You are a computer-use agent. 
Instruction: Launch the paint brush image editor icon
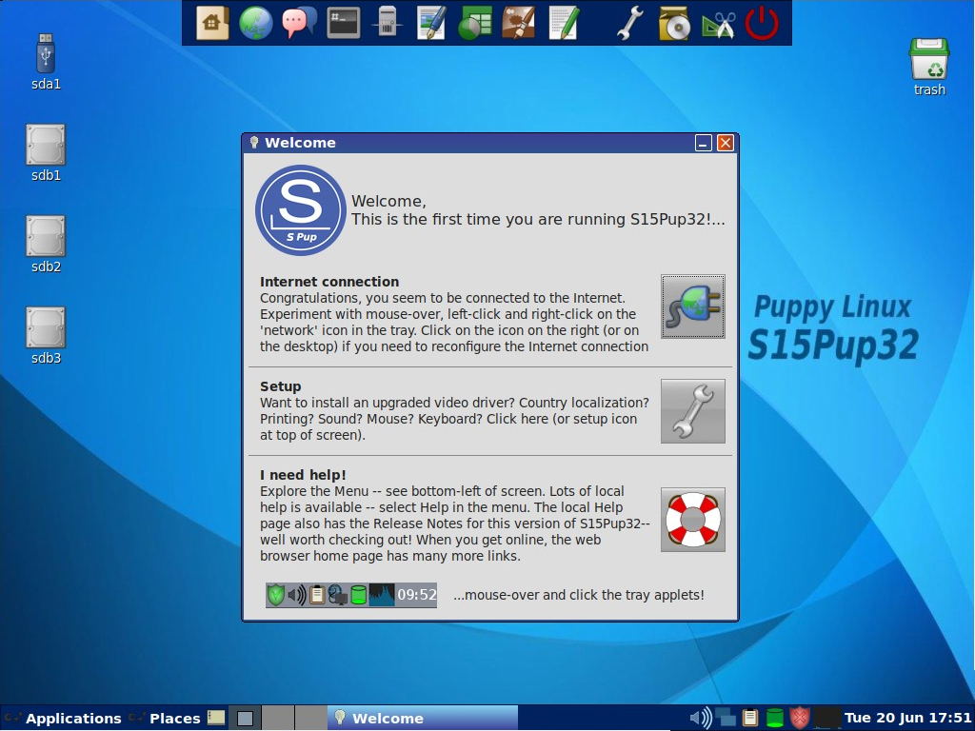(519, 23)
